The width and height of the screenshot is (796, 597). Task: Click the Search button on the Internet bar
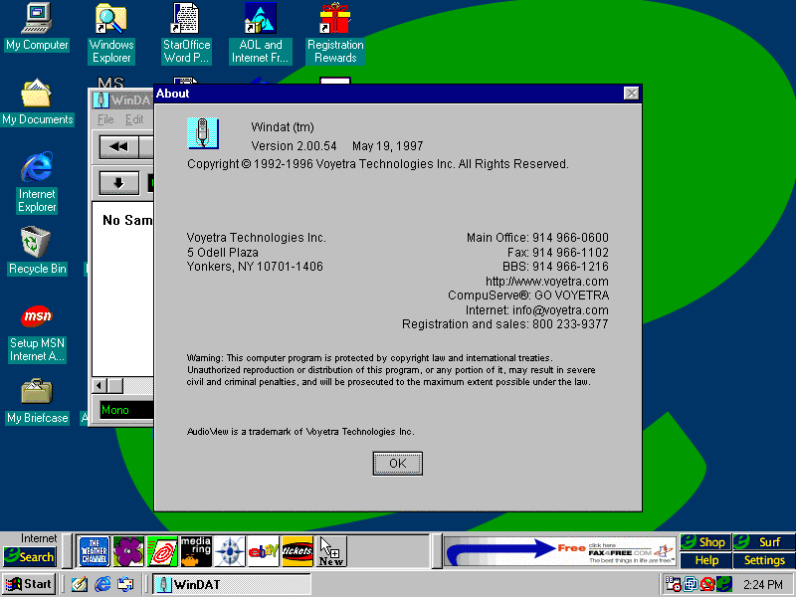[x=29, y=557]
